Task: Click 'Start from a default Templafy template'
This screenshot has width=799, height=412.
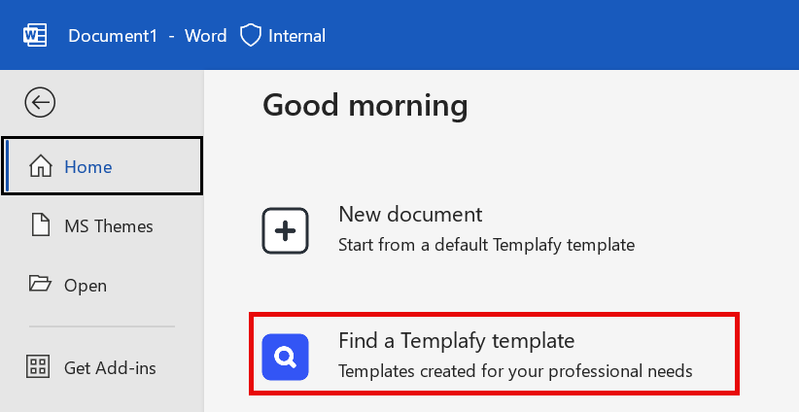Action: [487, 245]
